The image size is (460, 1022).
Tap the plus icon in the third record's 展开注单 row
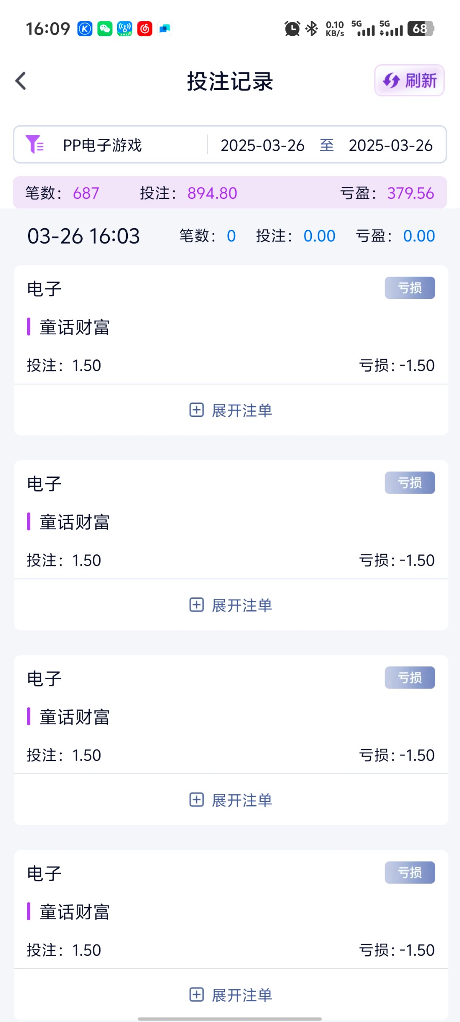(196, 800)
